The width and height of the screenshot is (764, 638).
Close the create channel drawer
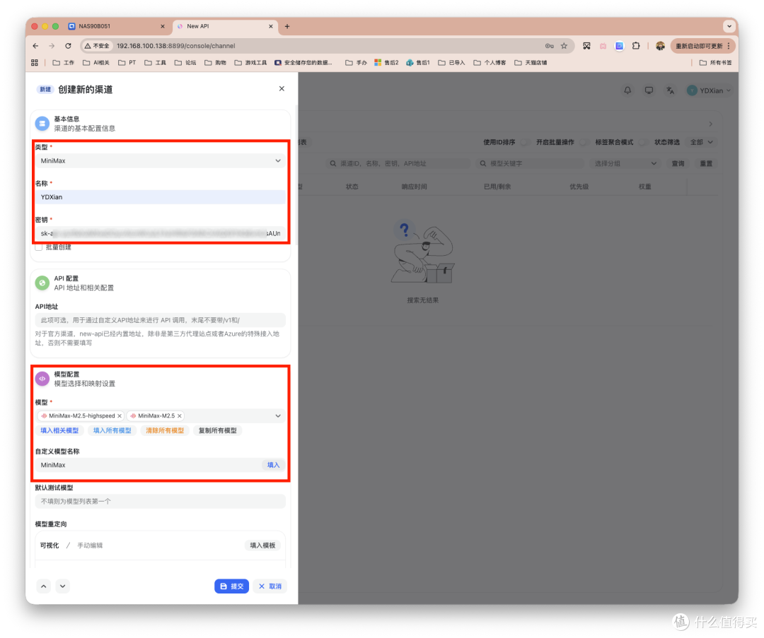(x=282, y=88)
